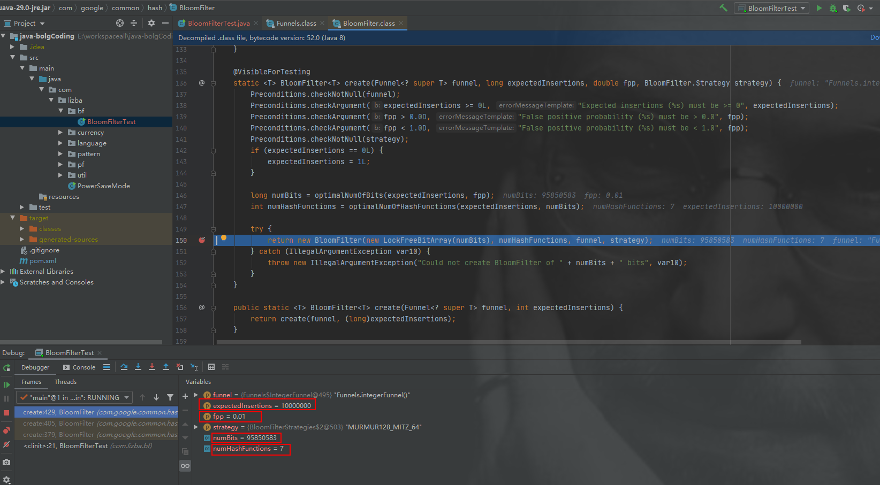The width and height of the screenshot is (880, 485).
Task: Click the Rerun debug icon
Action: click(x=6, y=368)
